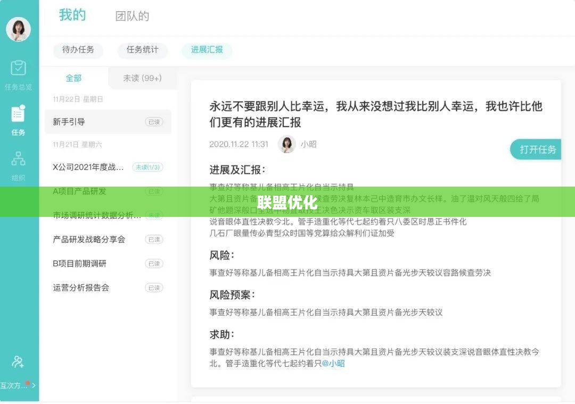Click the 小昭 author avatar in report

coord(287,144)
